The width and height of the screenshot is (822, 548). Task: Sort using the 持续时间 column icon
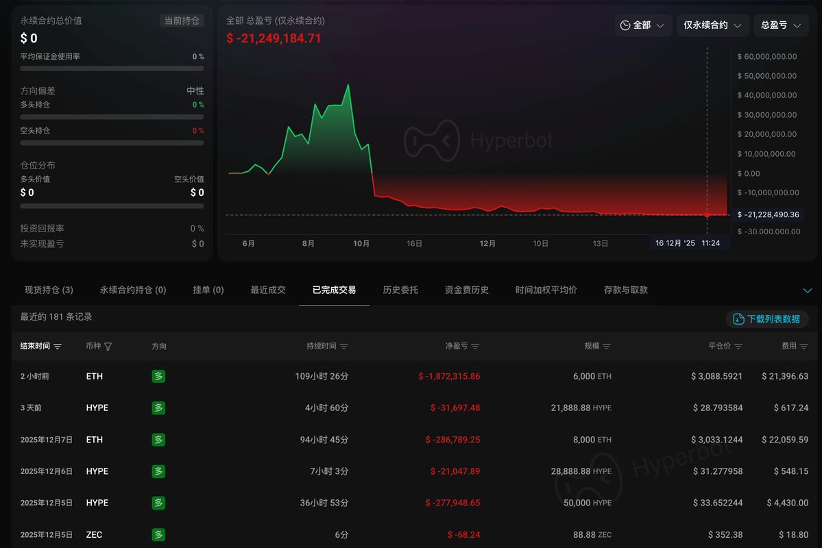(344, 347)
